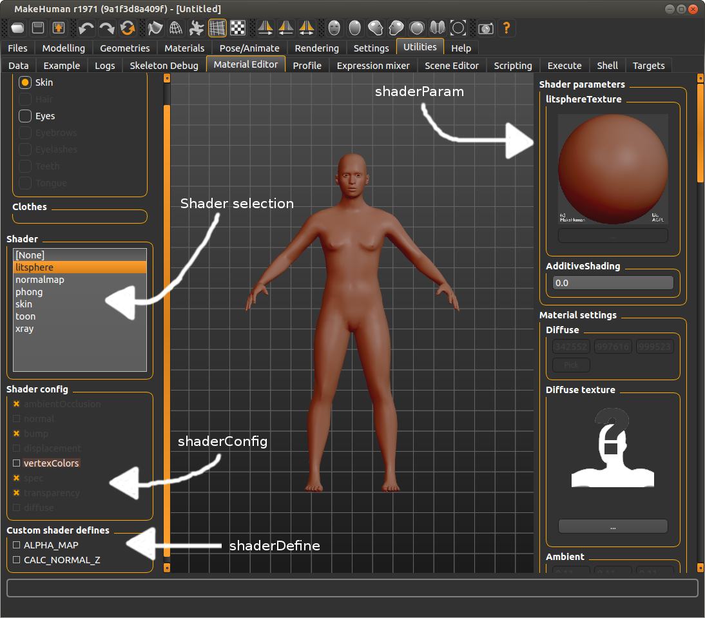Click the Diffuse texture placeholder thumbnail
The width and height of the screenshot is (705, 618).
point(613,448)
